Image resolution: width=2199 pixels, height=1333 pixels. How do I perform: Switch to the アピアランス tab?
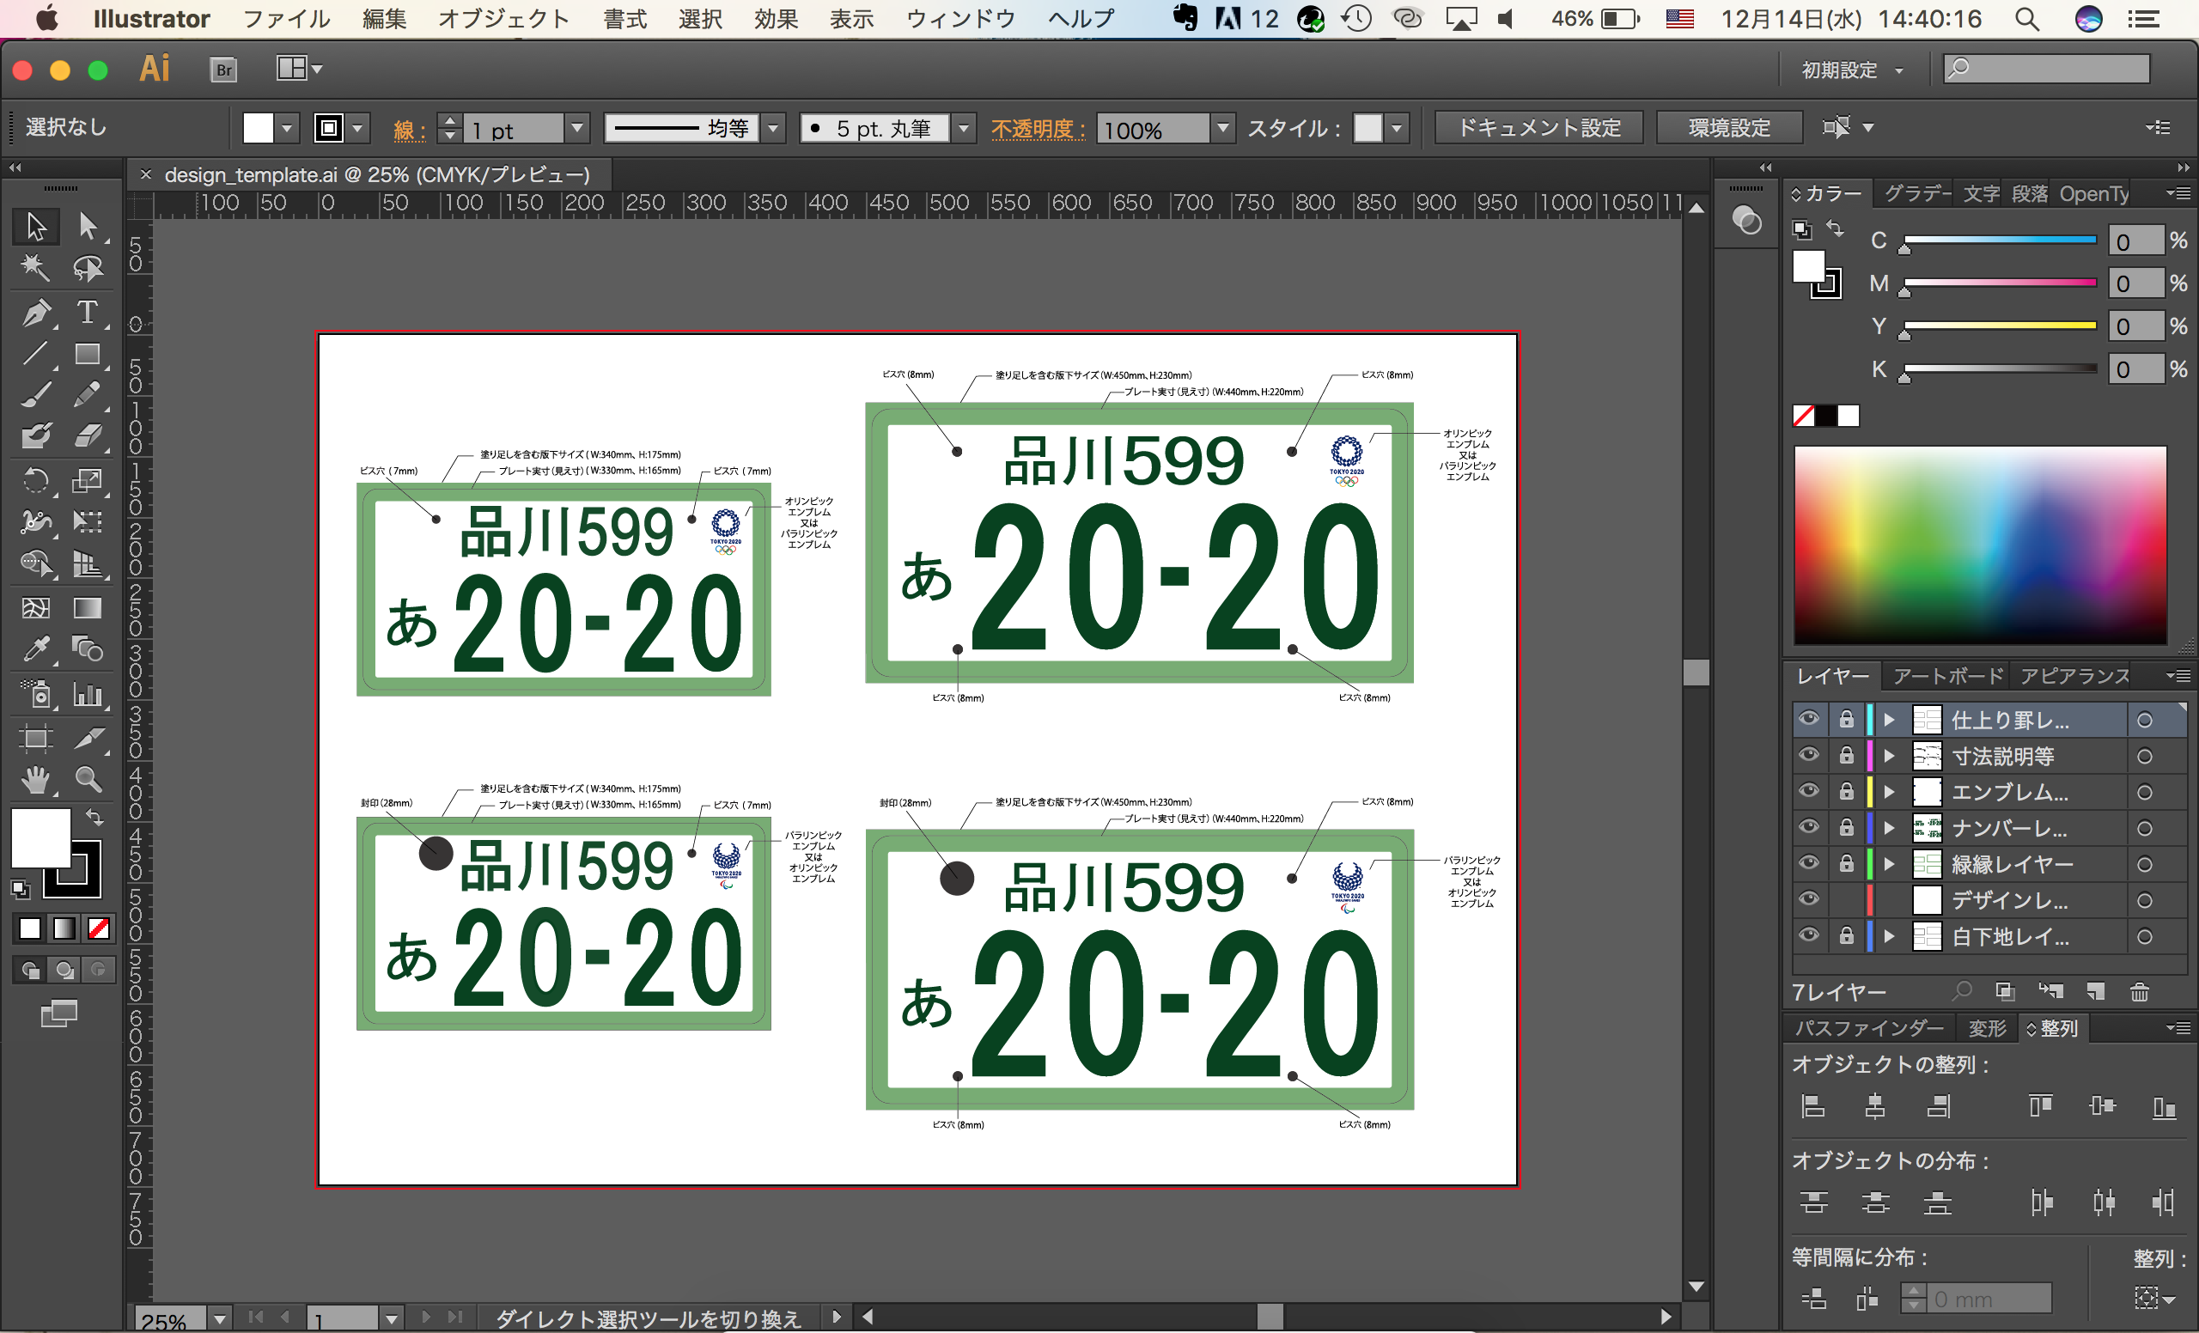pyautogui.click(x=2075, y=676)
